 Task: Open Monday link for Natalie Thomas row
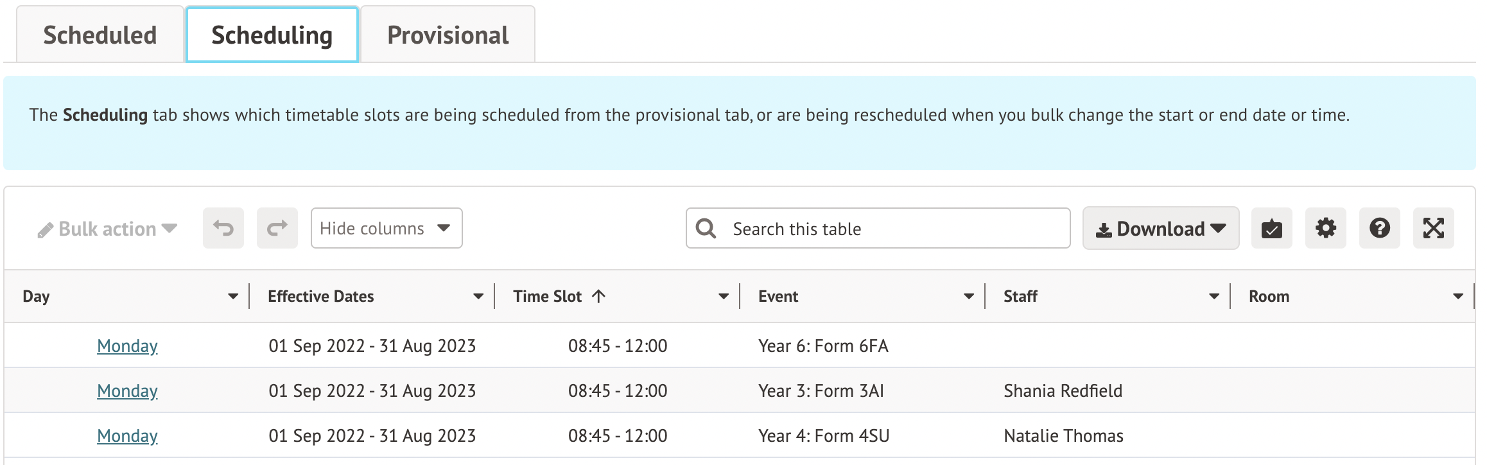[x=127, y=435]
